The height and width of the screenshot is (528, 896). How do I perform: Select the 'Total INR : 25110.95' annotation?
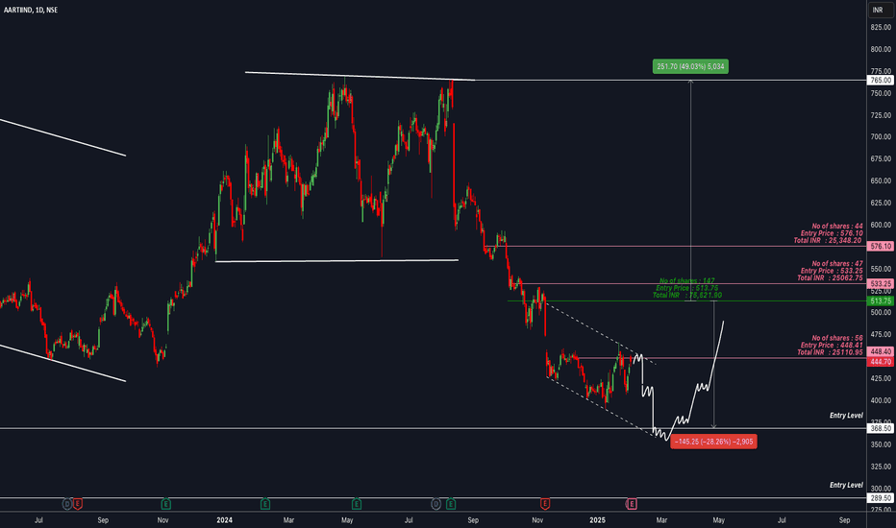pos(830,352)
